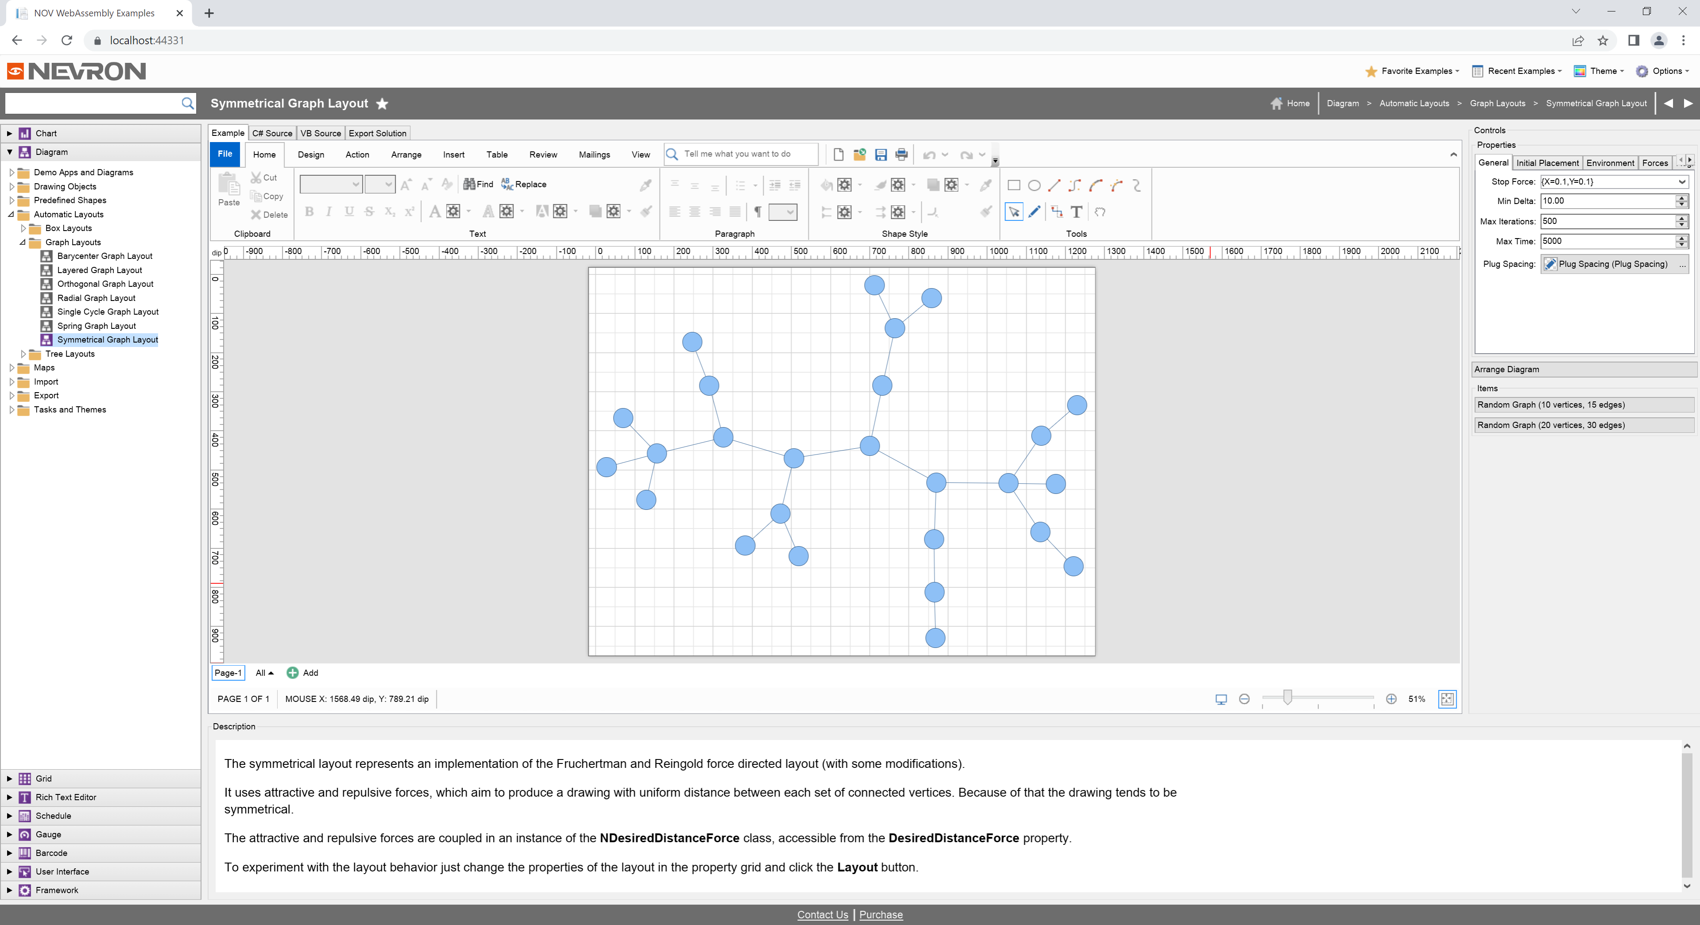Switch to the Arrange ribbon tab
1700x925 pixels.
click(x=406, y=154)
